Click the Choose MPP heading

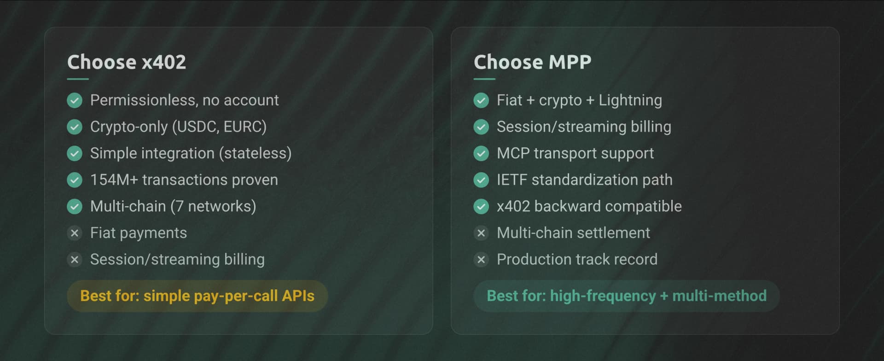(x=532, y=62)
